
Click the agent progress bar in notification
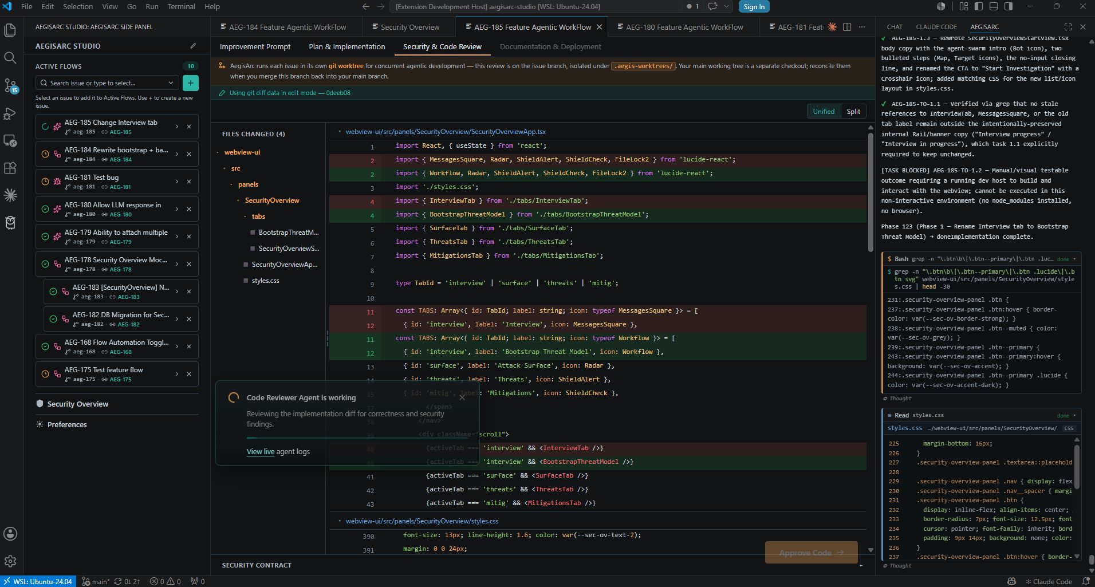(x=357, y=438)
